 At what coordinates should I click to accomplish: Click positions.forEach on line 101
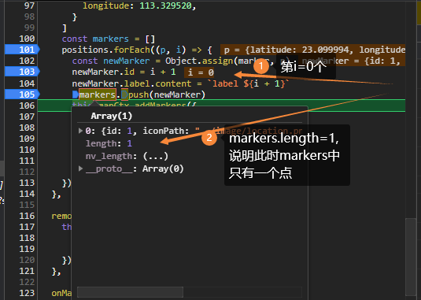pos(105,50)
